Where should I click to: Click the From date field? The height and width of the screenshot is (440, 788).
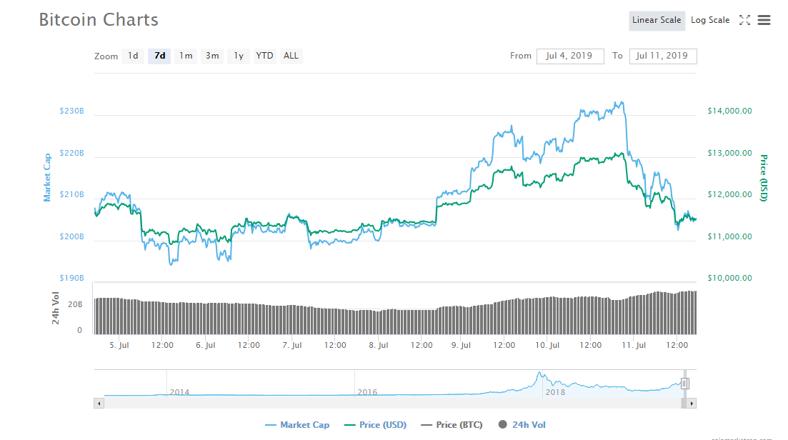(570, 56)
